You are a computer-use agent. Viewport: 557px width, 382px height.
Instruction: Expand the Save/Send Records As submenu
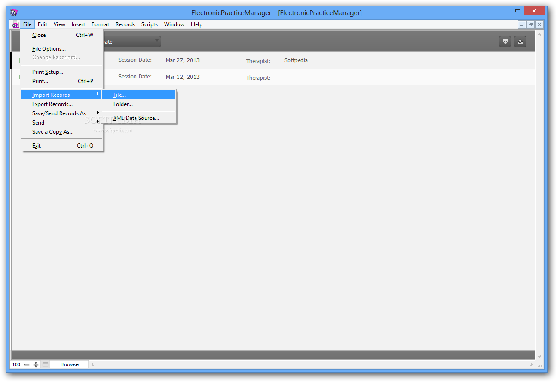61,113
